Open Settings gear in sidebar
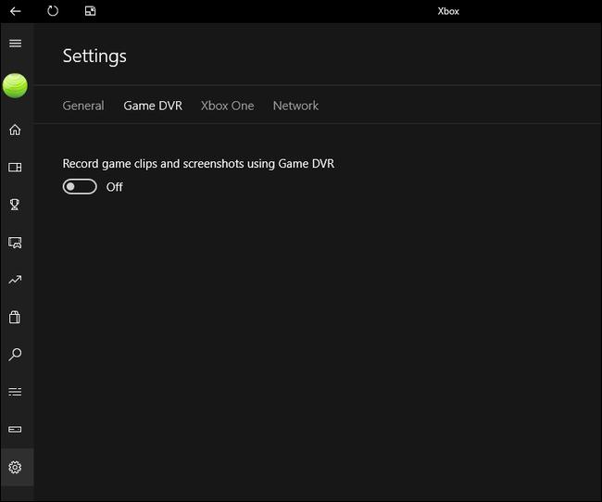 (x=15, y=467)
